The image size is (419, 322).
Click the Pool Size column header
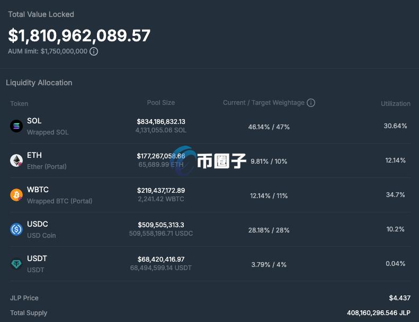[x=161, y=103]
